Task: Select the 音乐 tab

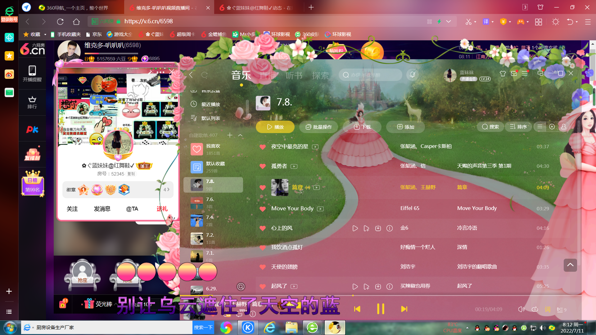Action: click(x=241, y=75)
